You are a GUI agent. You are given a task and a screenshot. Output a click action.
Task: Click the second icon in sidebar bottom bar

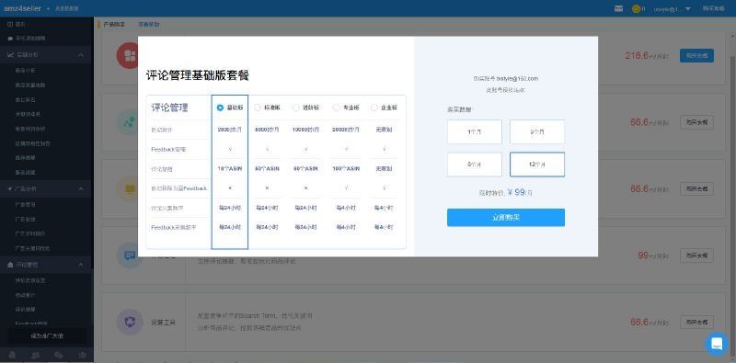[x=36, y=355]
